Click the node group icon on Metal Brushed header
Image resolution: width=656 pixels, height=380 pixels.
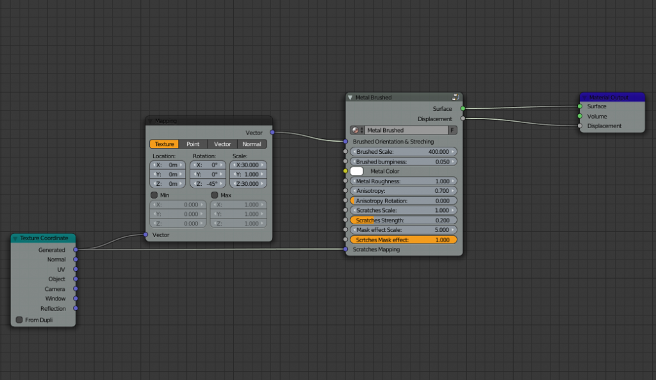[455, 97]
